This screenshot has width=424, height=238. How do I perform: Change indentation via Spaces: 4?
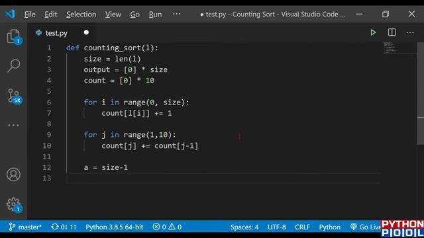pos(244,227)
